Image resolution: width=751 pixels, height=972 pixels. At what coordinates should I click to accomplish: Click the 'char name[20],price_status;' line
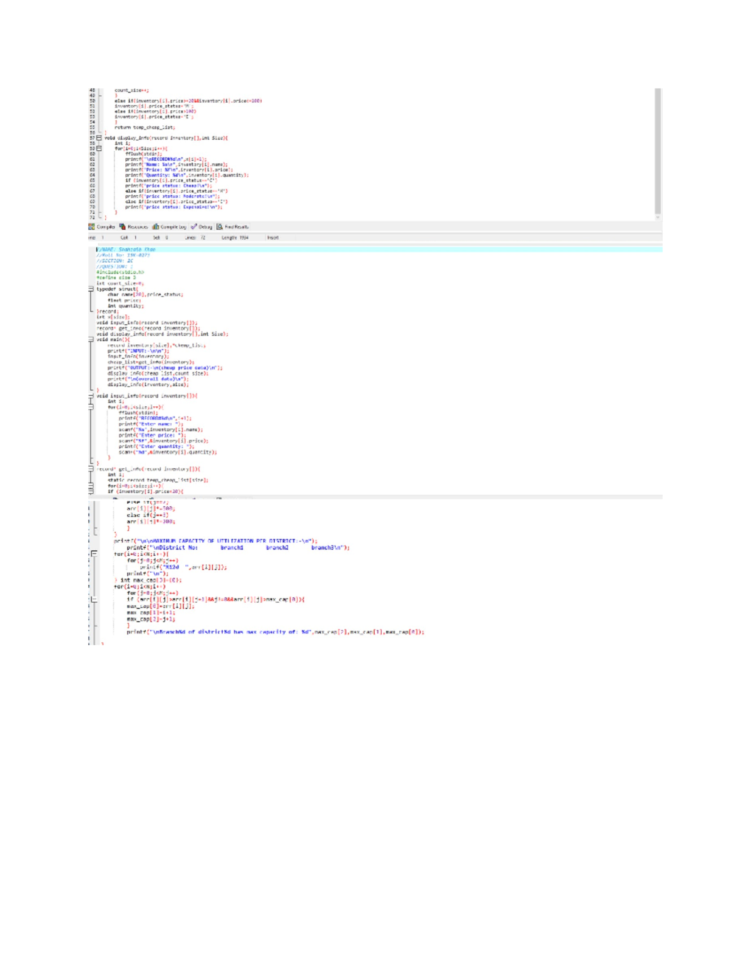[x=145, y=295]
